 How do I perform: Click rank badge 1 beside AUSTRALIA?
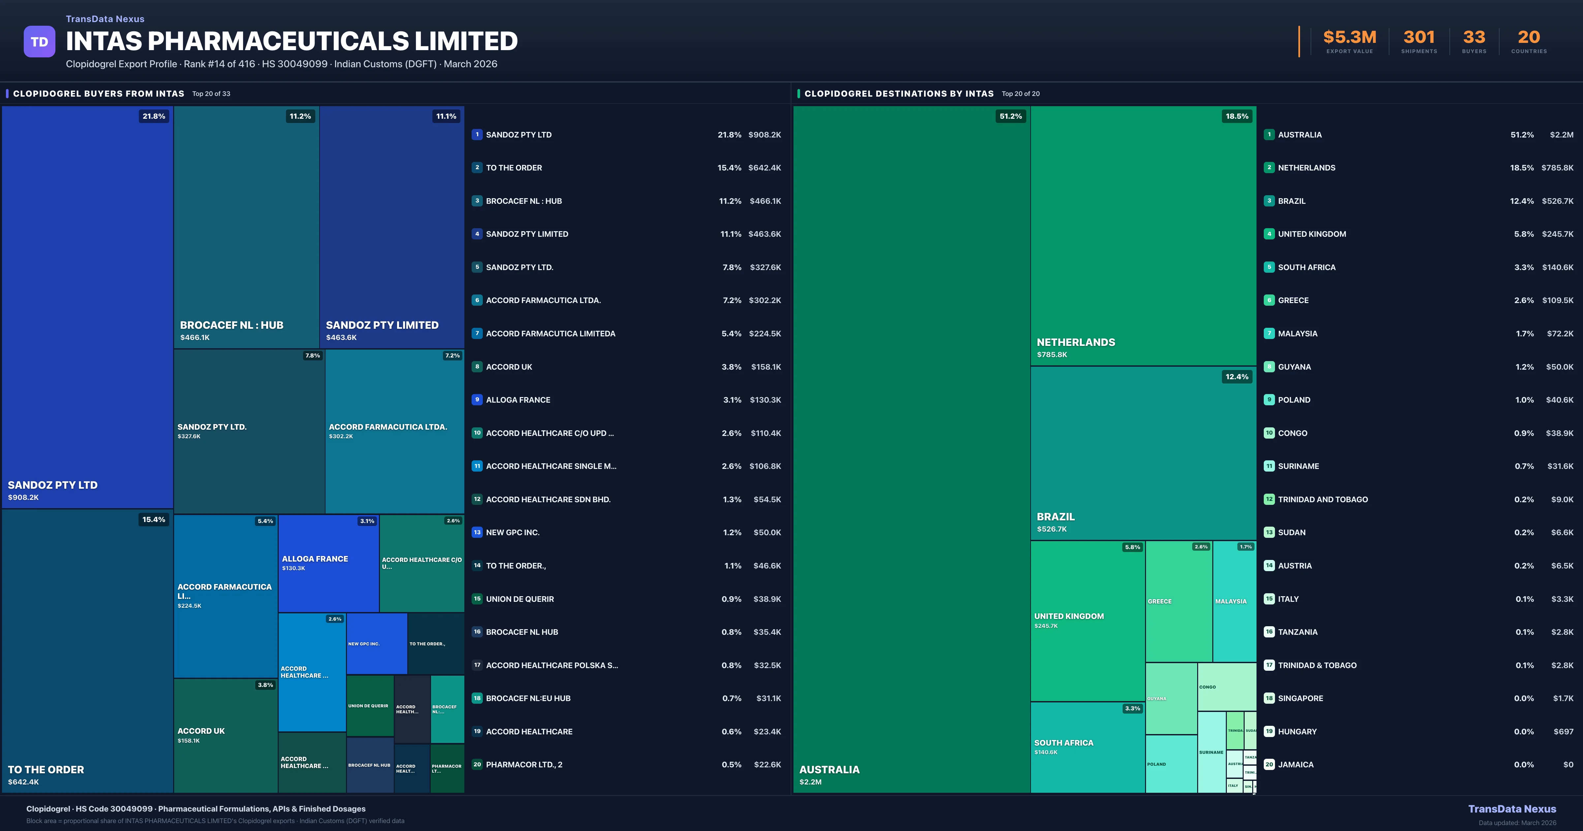coord(1269,135)
